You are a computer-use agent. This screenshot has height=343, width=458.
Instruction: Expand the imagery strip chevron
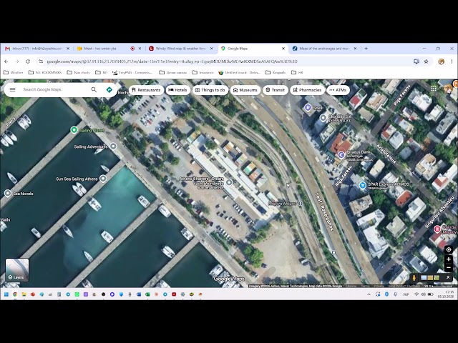click(448, 277)
